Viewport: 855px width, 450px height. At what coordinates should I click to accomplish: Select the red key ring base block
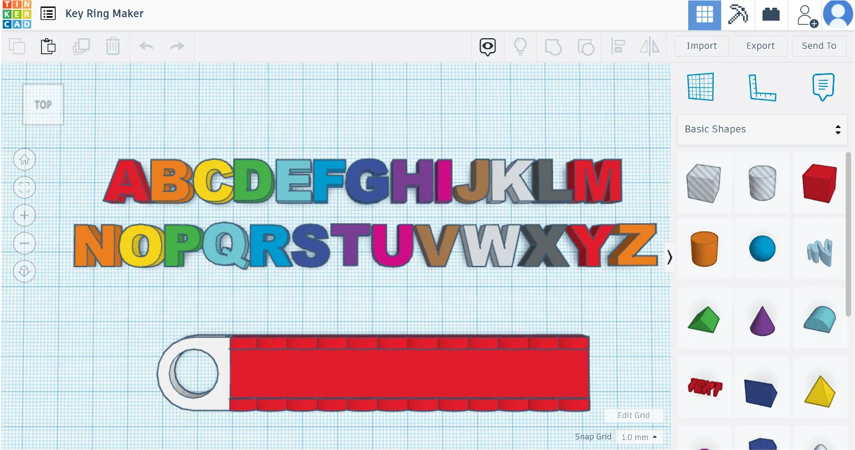[x=409, y=374]
